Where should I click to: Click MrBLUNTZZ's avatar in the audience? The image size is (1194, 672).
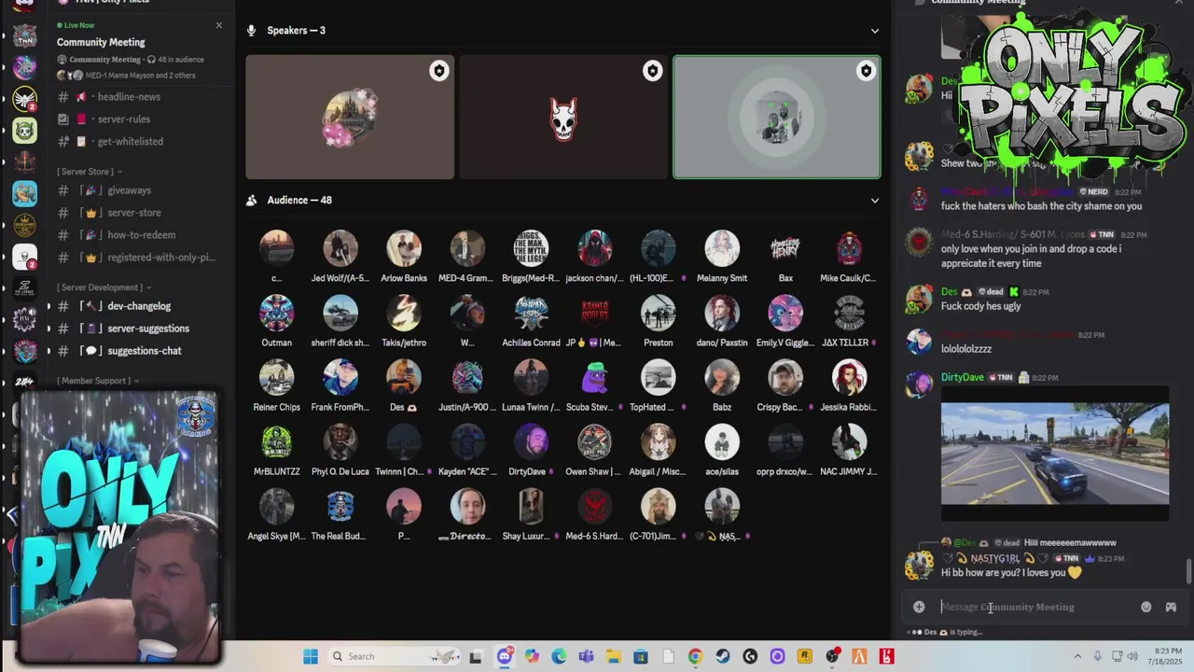click(x=276, y=441)
